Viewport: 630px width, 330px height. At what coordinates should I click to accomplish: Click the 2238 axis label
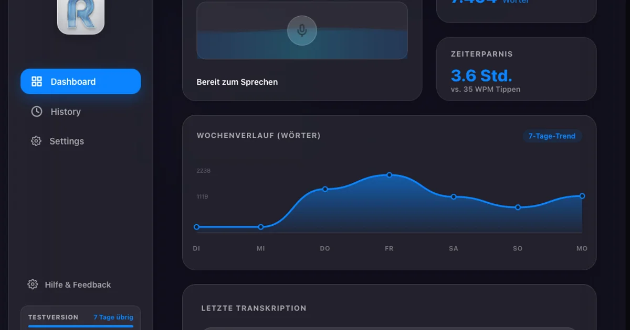[204, 171]
